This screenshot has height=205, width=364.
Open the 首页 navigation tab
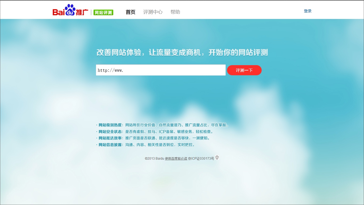coord(131,12)
